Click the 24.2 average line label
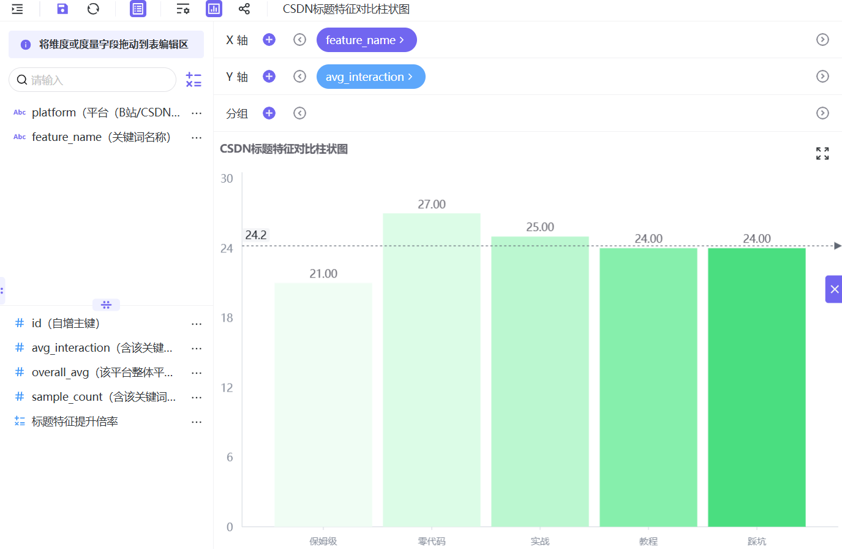 [x=256, y=235]
